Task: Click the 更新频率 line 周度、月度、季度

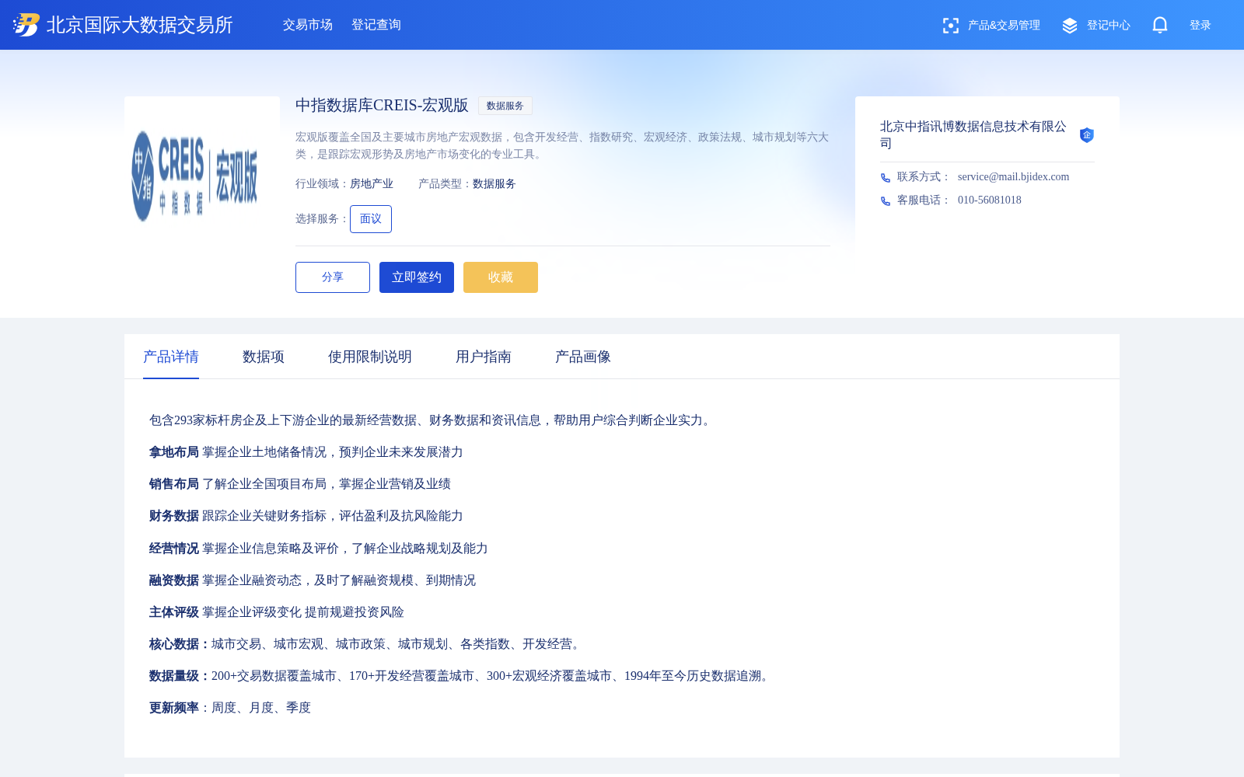Action: 230,708
